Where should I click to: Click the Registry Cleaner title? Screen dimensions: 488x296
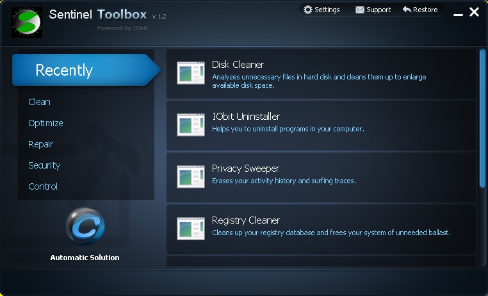(246, 220)
